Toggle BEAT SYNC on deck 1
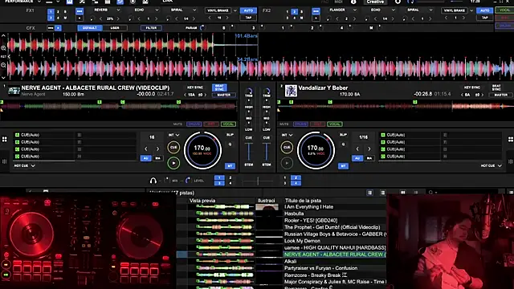This screenshot has height=289, width=514. (x=219, y=88)
